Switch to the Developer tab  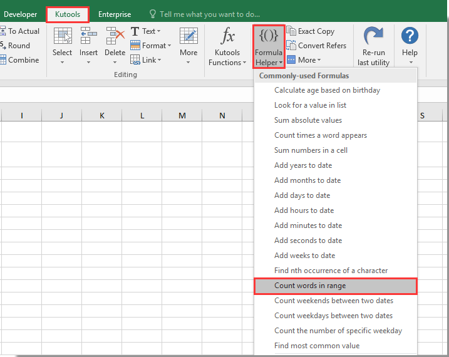[x=20, y=14]
